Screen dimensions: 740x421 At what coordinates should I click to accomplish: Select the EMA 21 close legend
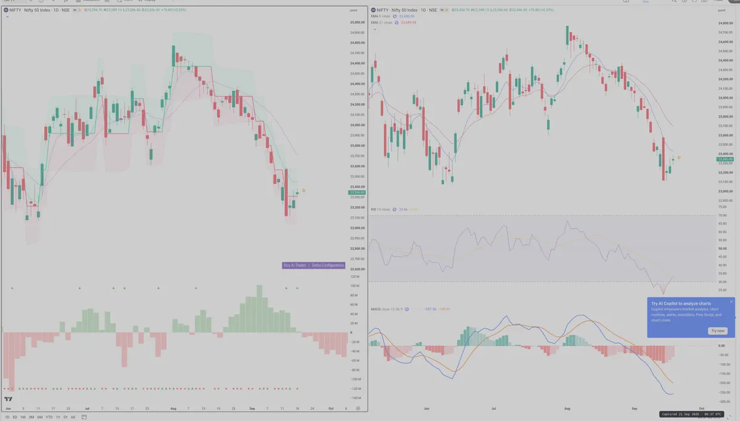coord(382,22)
